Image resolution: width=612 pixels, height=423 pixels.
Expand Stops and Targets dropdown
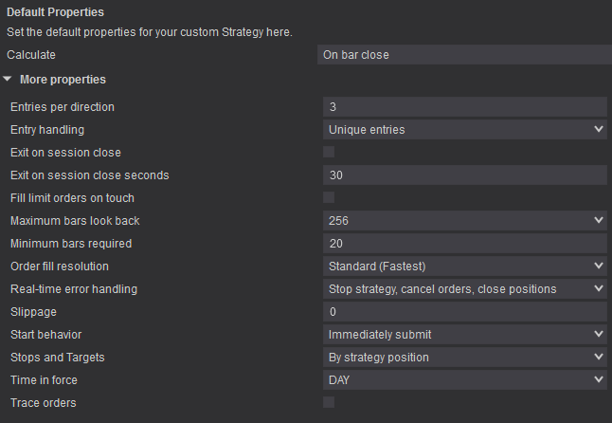(464, 357)
